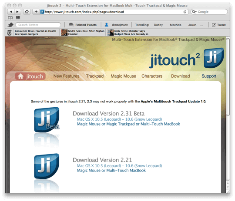Click the Google search field
The width and height of the screenshot is (235, 201).
coord(209,12)
